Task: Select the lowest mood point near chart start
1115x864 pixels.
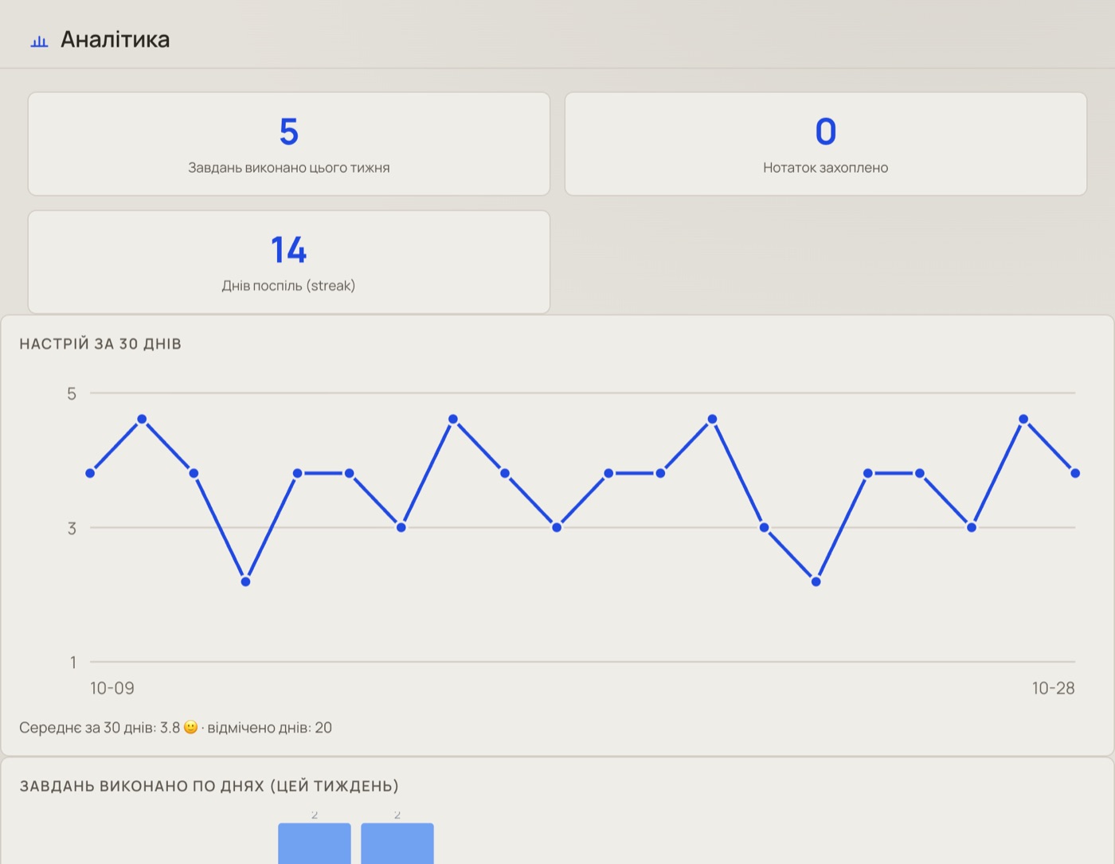Action: [245, 581]
